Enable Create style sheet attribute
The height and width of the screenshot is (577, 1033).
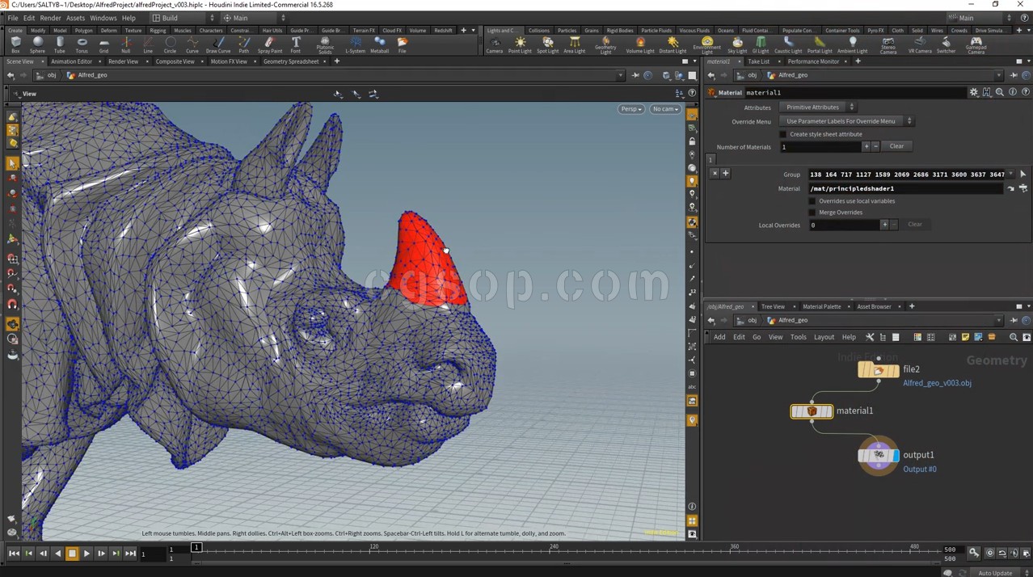(782, 134)
